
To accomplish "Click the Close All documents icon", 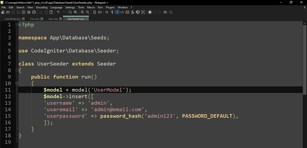I will 29,12.
